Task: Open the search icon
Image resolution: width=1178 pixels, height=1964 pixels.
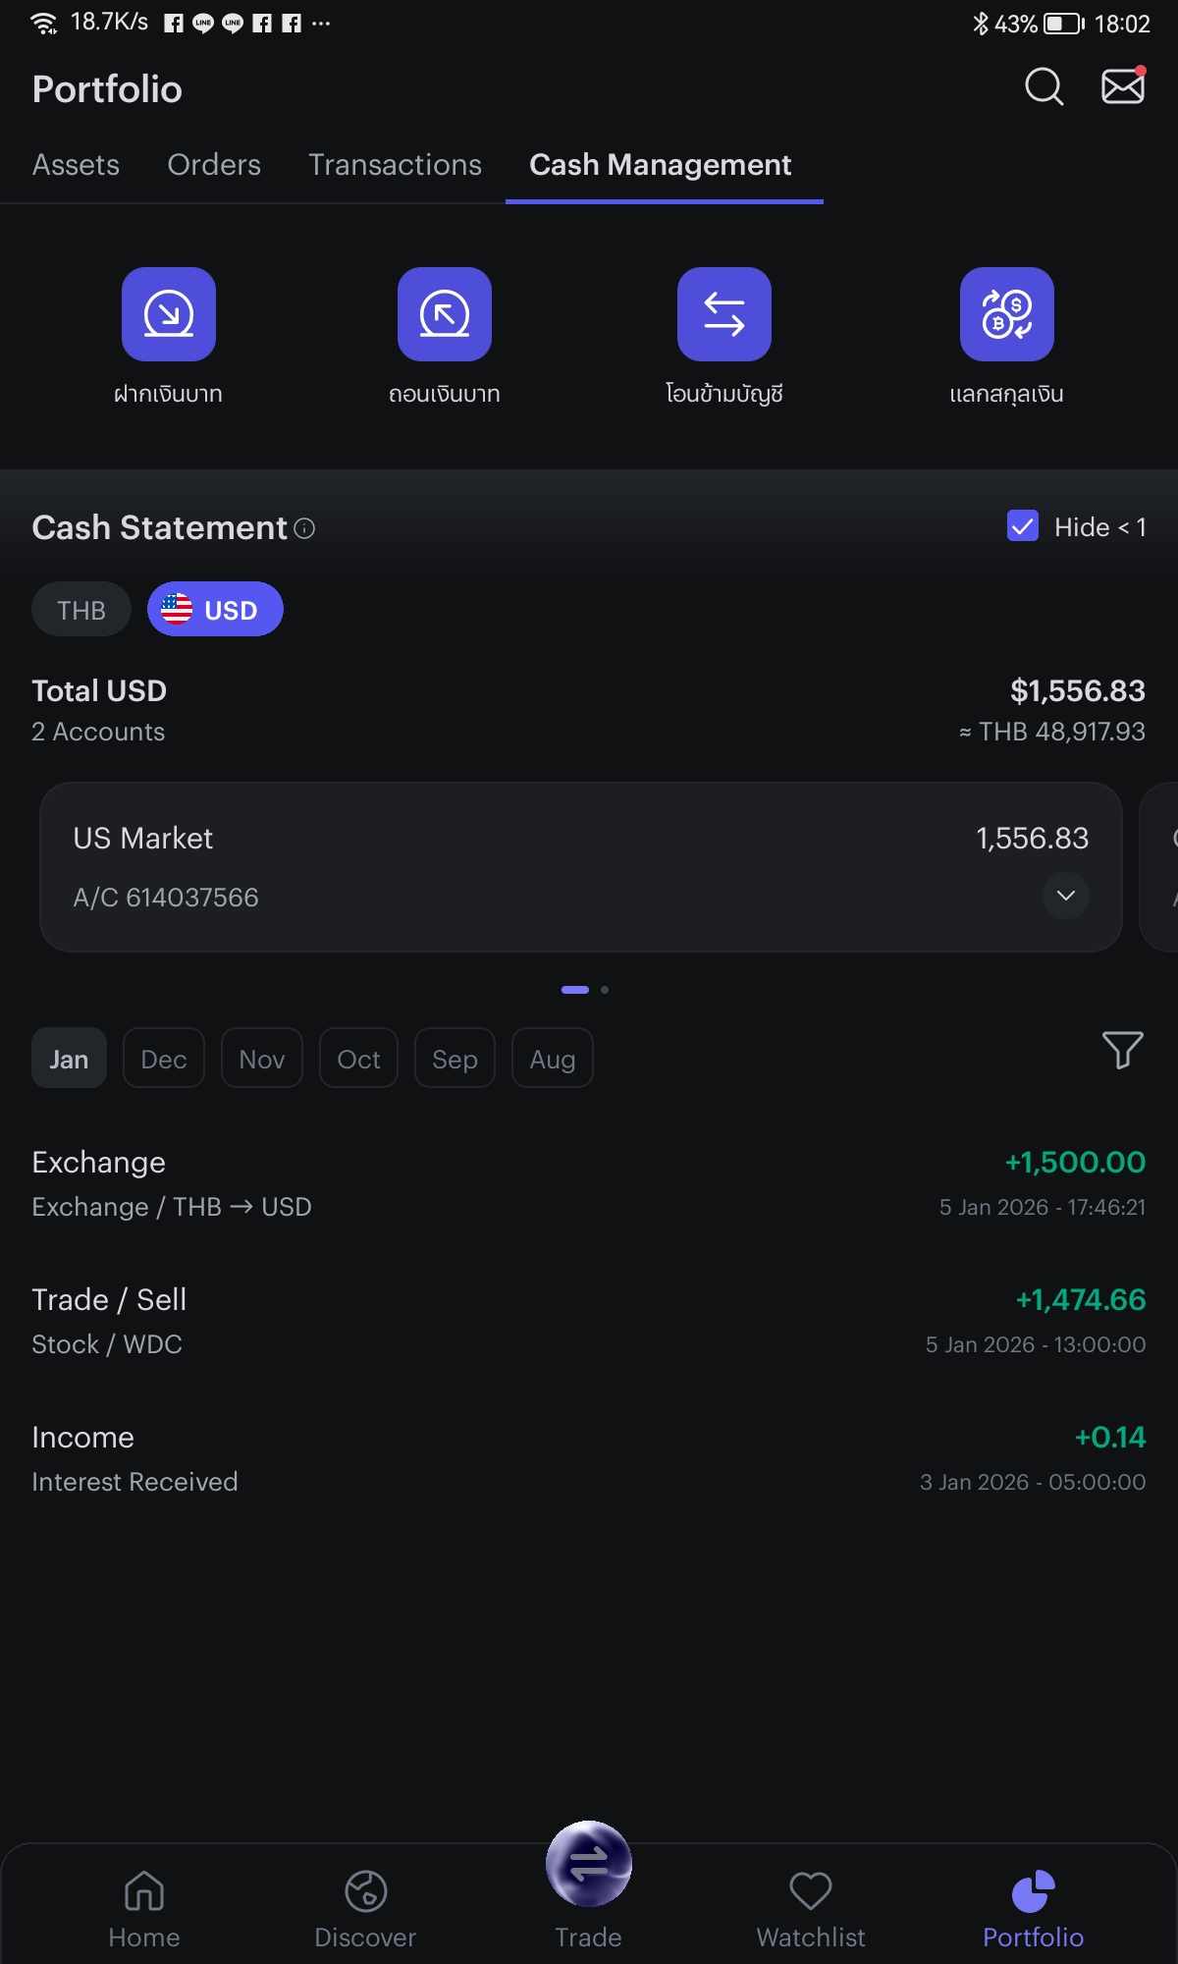Action: [1044, 87]
